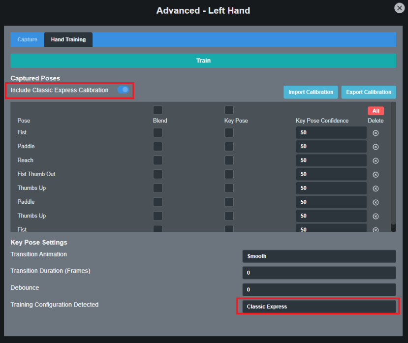
Task: Open the Transition Animation Smooth dropdown
Action: click(319, 256)
